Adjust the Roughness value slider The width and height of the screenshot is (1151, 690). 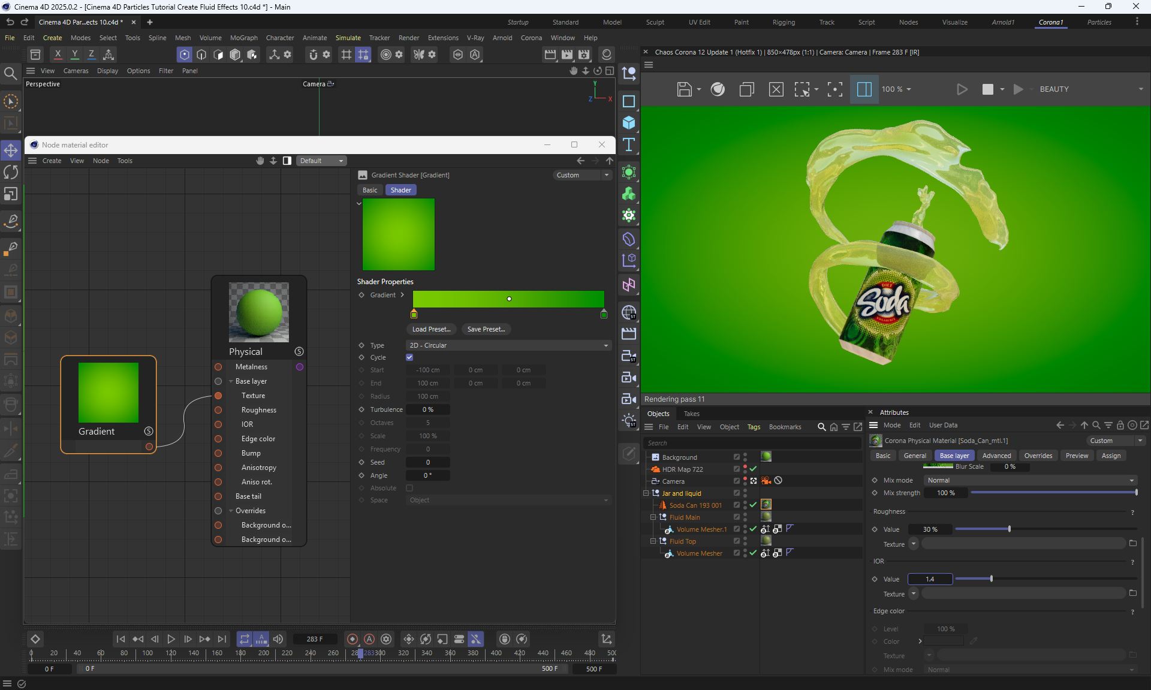click(1010, 529)
